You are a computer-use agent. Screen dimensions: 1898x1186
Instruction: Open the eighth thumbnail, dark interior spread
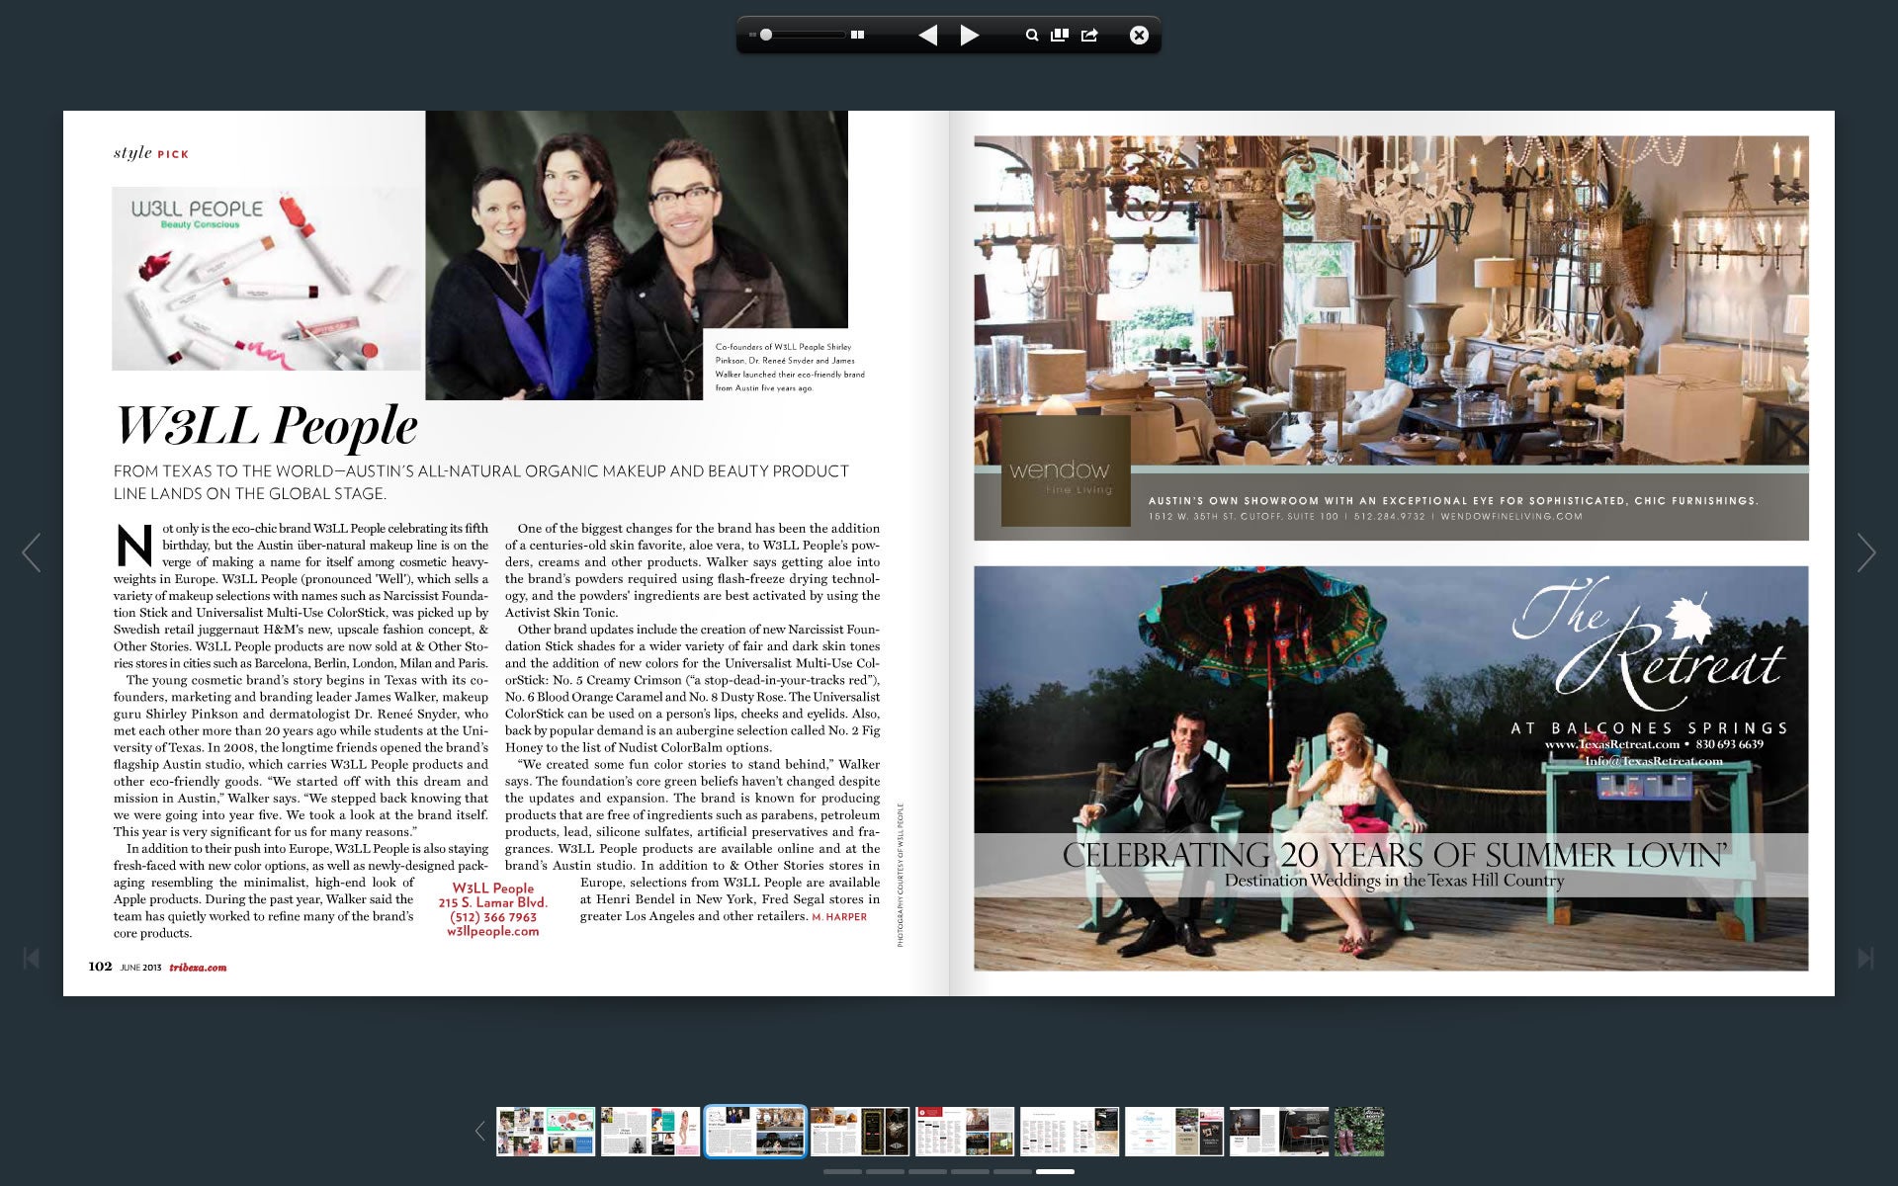(1279, 1132)
